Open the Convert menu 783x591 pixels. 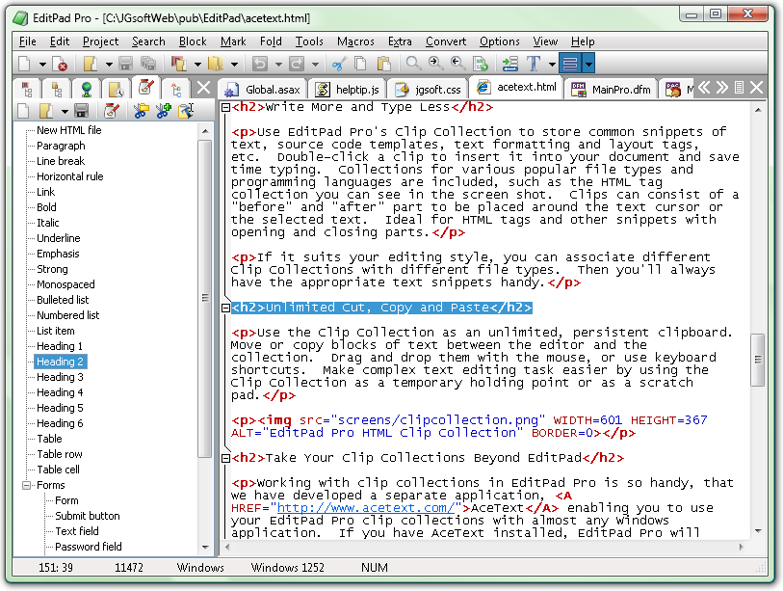click(x=446, y=41)
